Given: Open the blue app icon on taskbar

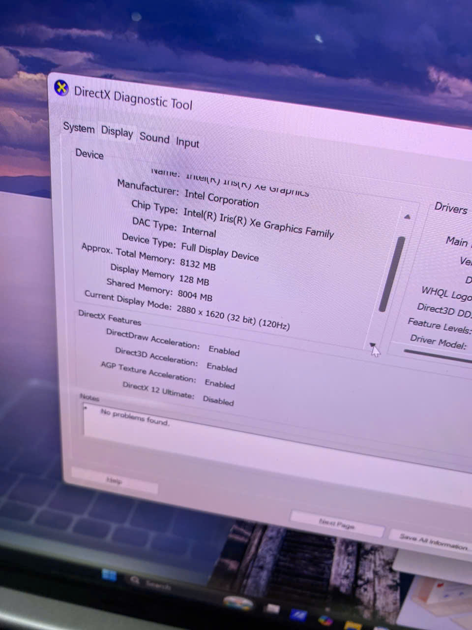Looking at the screenshot, I should coord(297,615).
